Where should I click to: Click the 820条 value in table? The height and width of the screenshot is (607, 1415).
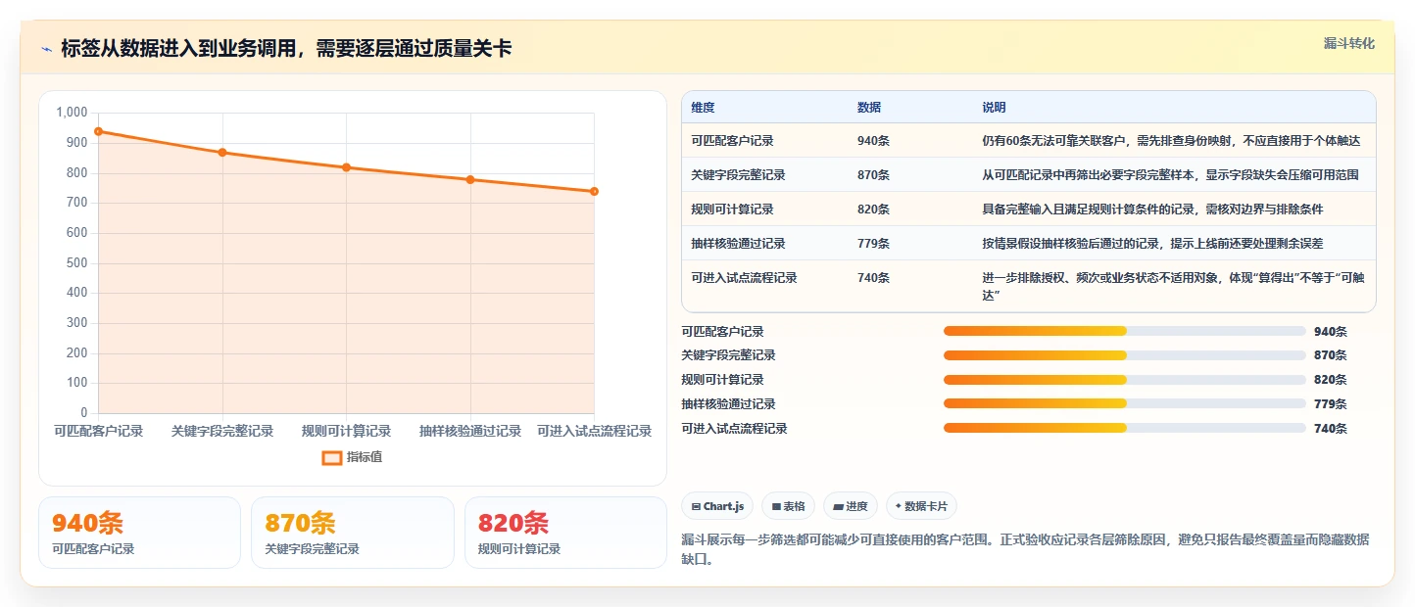[873, 210]
